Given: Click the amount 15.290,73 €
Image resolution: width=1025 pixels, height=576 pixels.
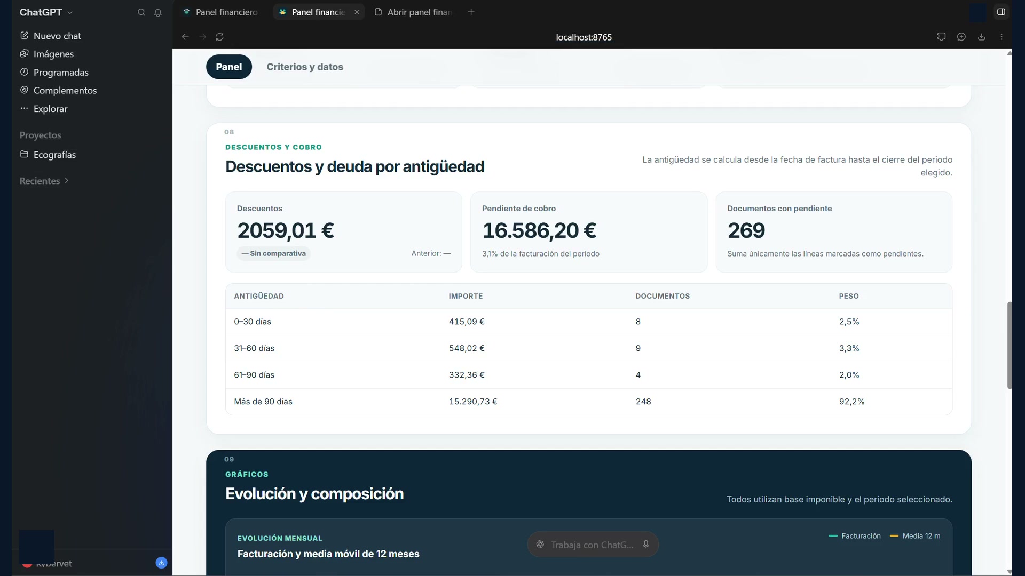Looking at the screenshot, I should pyautogui.click(x=473, y=402).
